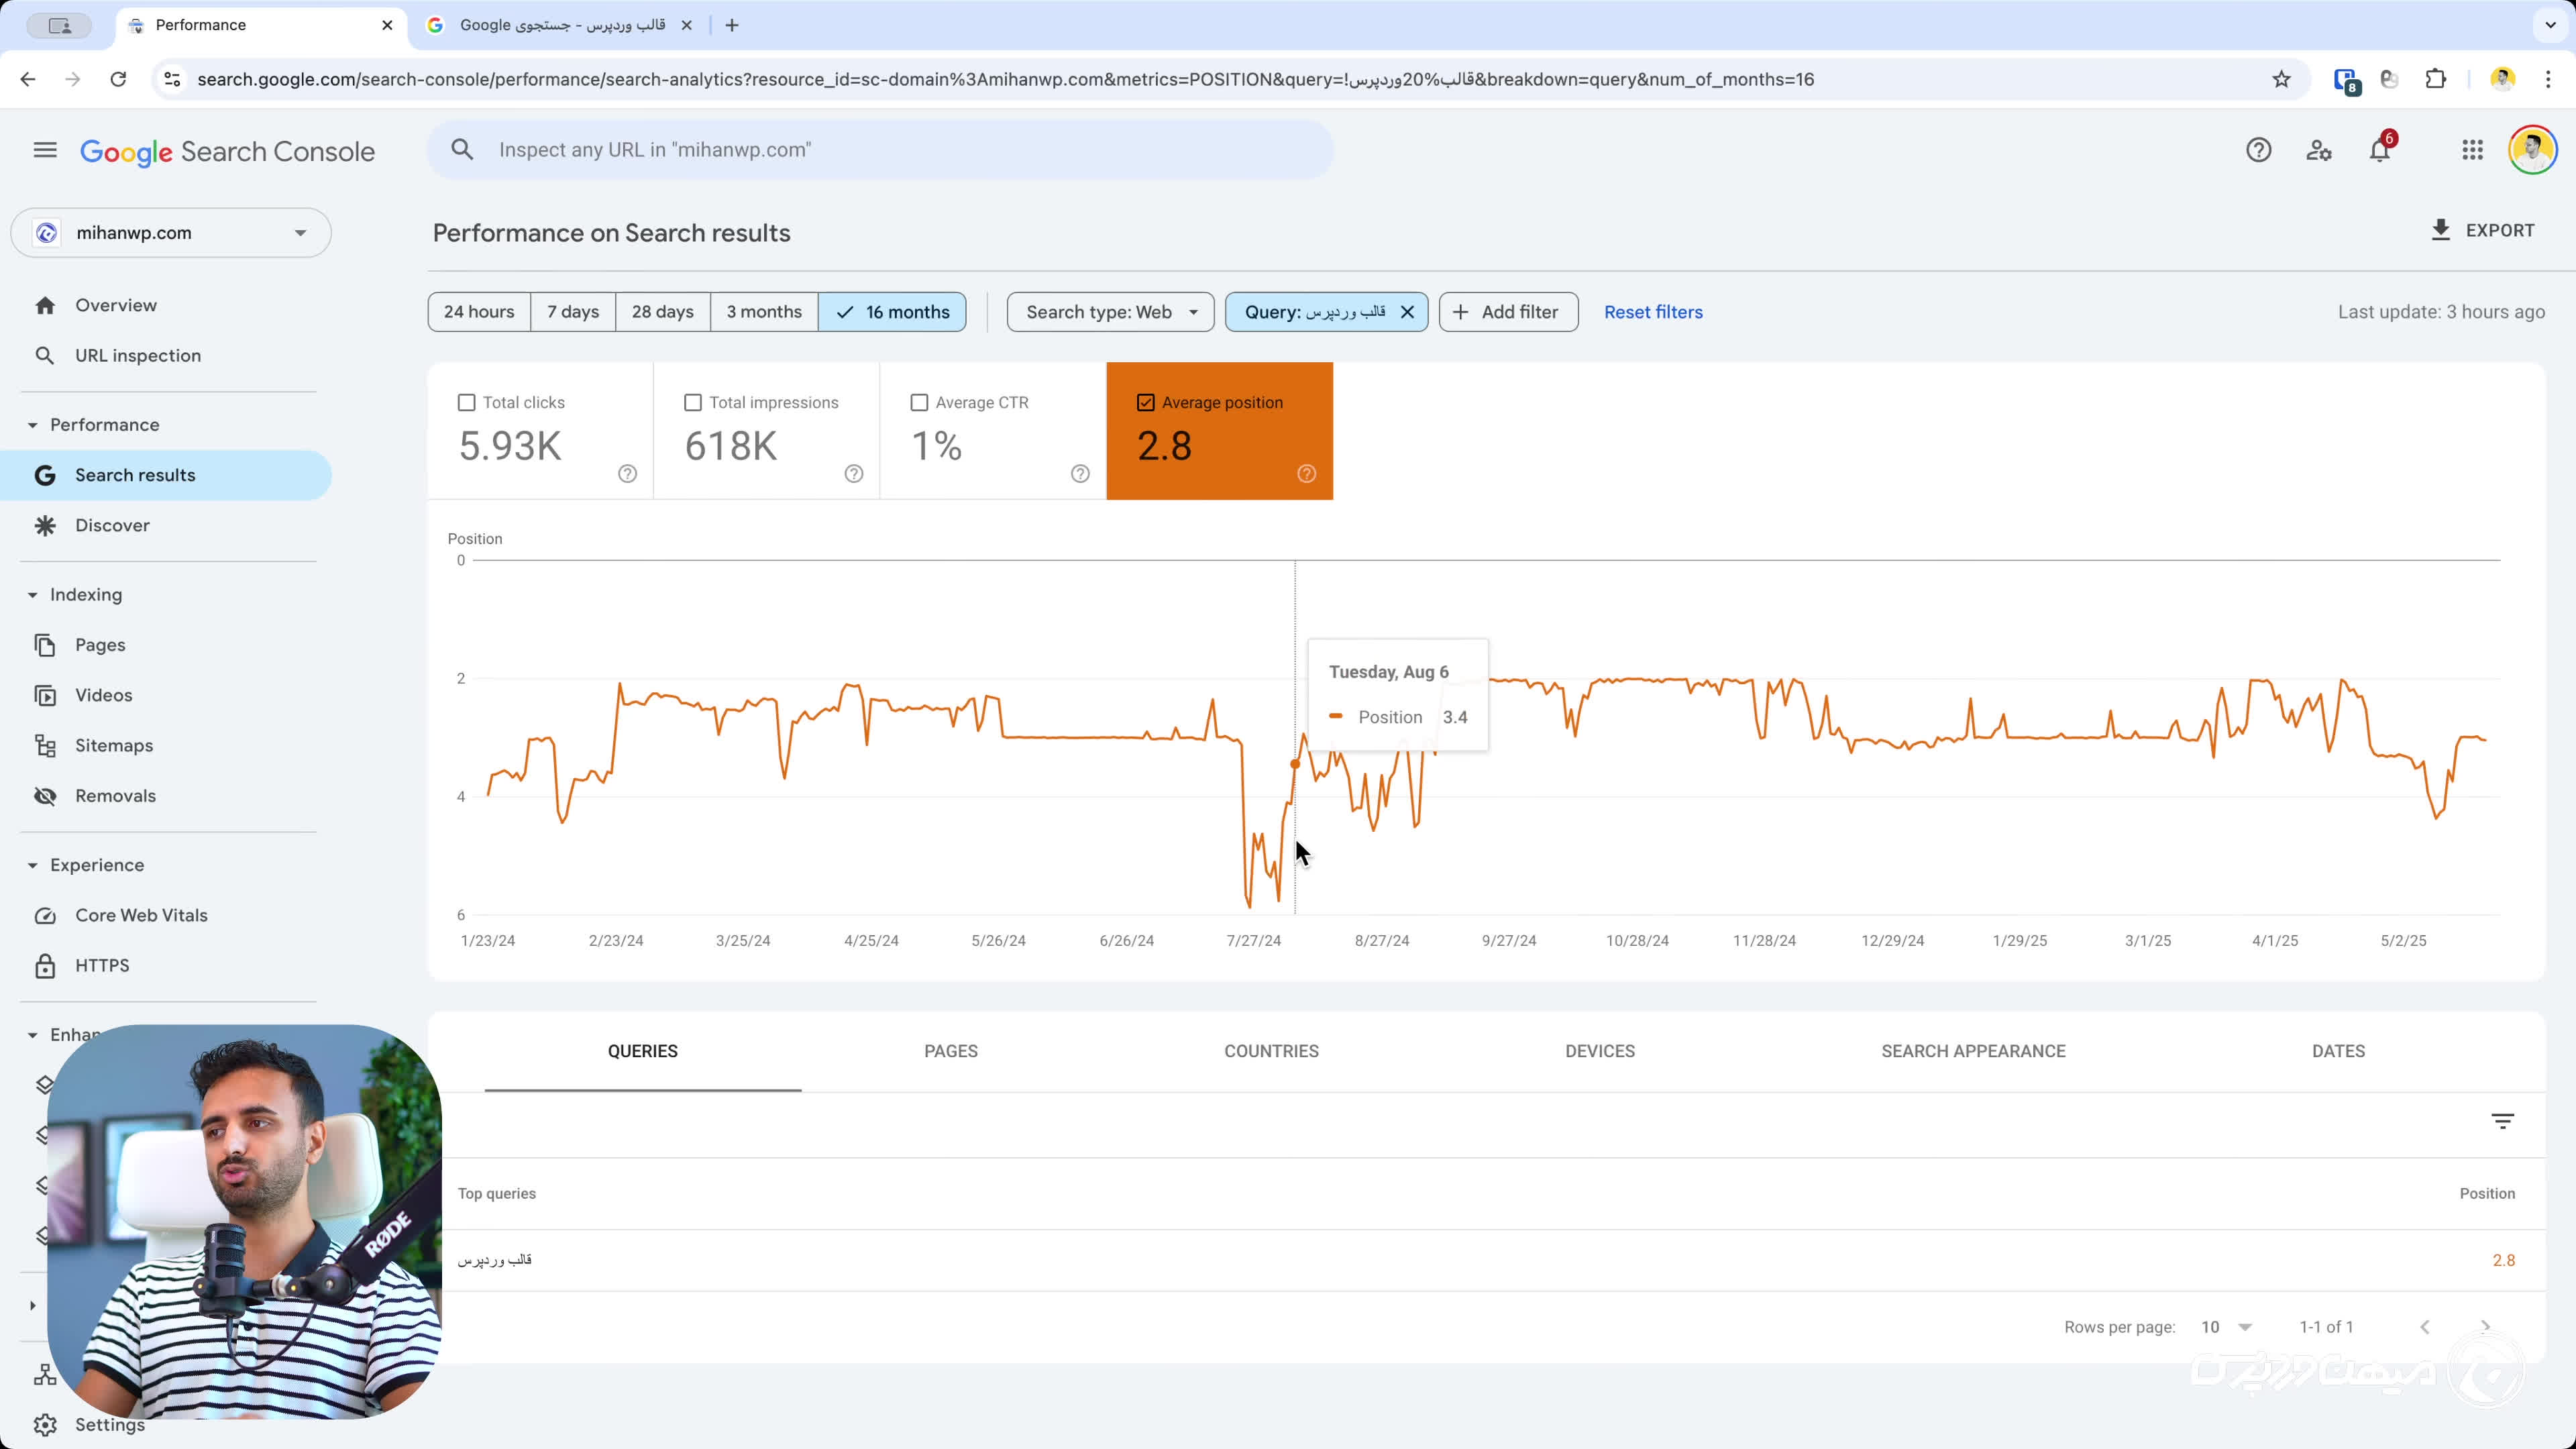2576x1449 pixels.
Task: Click the search magnifier in URL inspect bar
Action: (x=461, y=150)
